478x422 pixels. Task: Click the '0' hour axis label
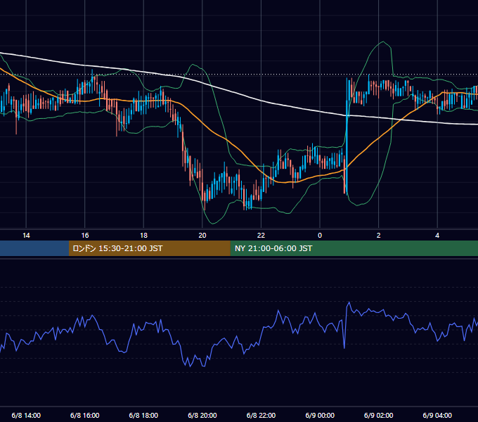(x=320, y=236)
